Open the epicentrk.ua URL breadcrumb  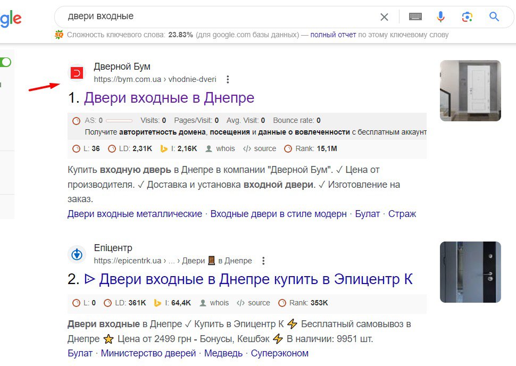click(173, 261)
